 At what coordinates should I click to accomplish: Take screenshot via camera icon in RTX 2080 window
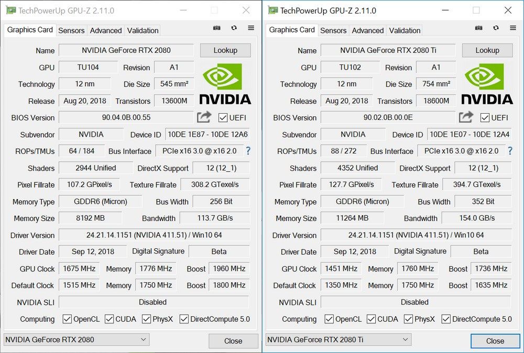point(216,28)
